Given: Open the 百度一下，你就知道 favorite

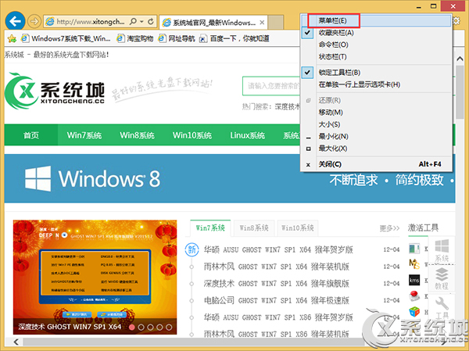Looking at the screenshot, I should tap(234, 38).
